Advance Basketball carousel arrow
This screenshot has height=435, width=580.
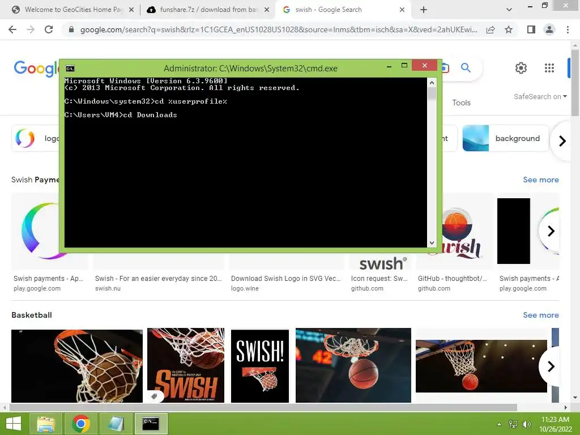point(551,366)
